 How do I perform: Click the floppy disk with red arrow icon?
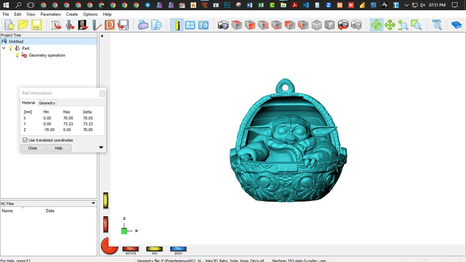click(x=123, y=25)
